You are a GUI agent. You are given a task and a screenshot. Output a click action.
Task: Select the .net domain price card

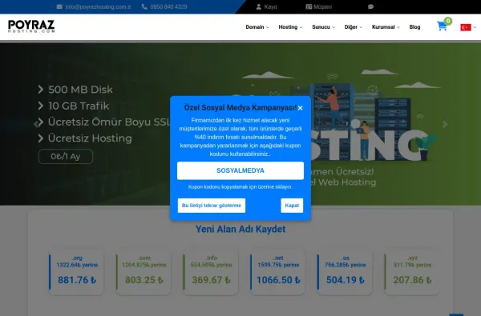pyautogui.click(x=278, y=272)
